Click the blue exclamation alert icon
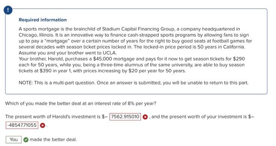The image size is (276, 146). tap(8, 10)
